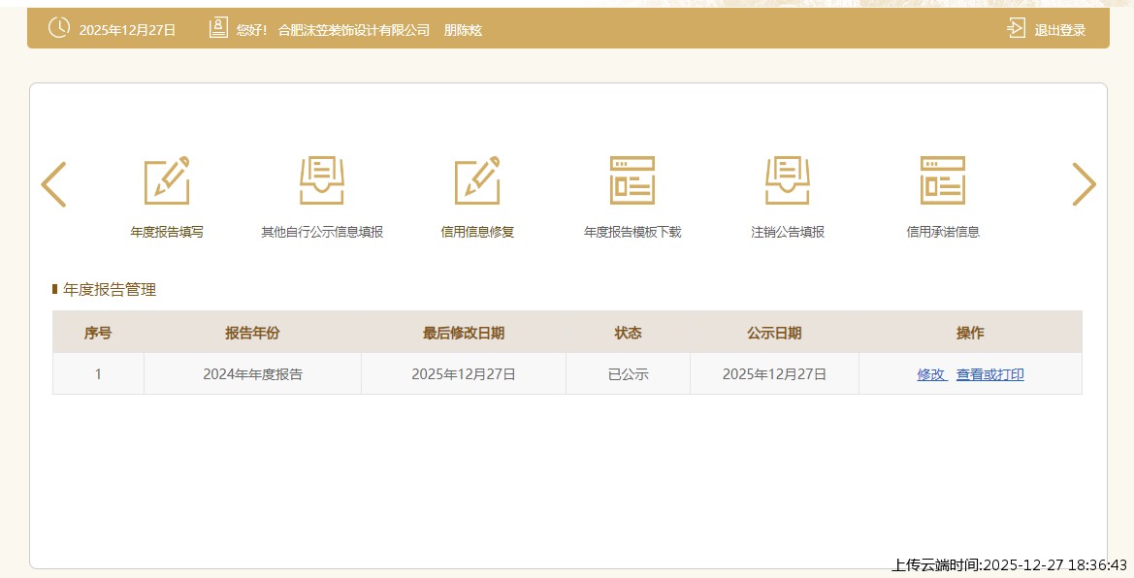Open the 信用信息修复 edit icon

coord(477,180)
